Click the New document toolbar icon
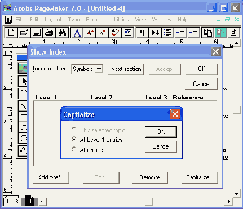Viewport: 243px width, 209px height. coord(11,33)
